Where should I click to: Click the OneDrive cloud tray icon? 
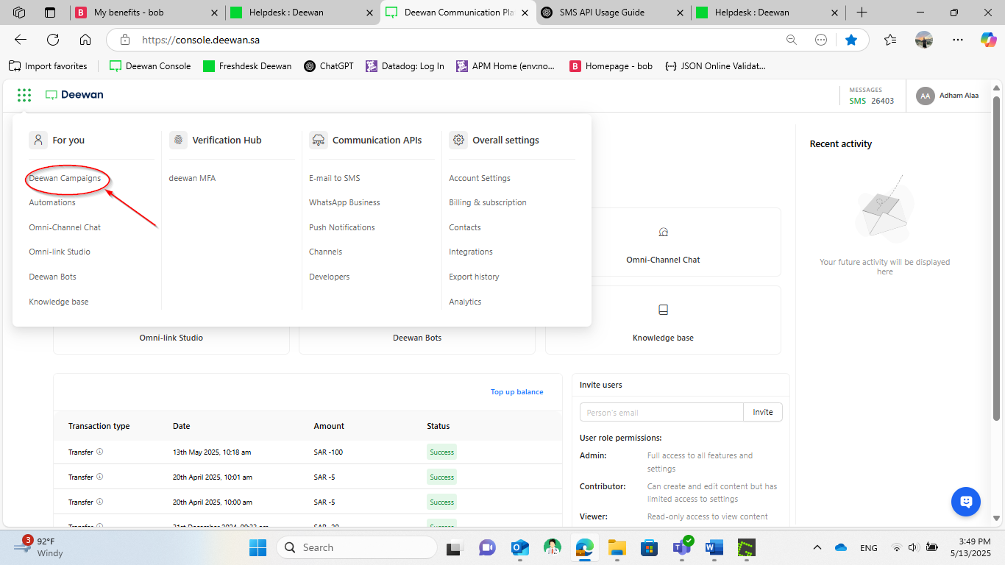coord(841,547)
